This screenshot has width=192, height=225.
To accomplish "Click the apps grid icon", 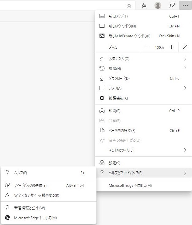I will [102, 88].
